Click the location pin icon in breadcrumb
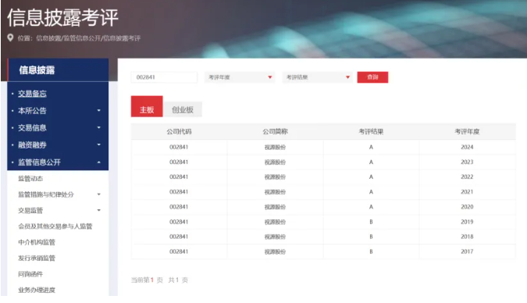The width and height of the screenshot is (527, 303). (x=10, y=37)
